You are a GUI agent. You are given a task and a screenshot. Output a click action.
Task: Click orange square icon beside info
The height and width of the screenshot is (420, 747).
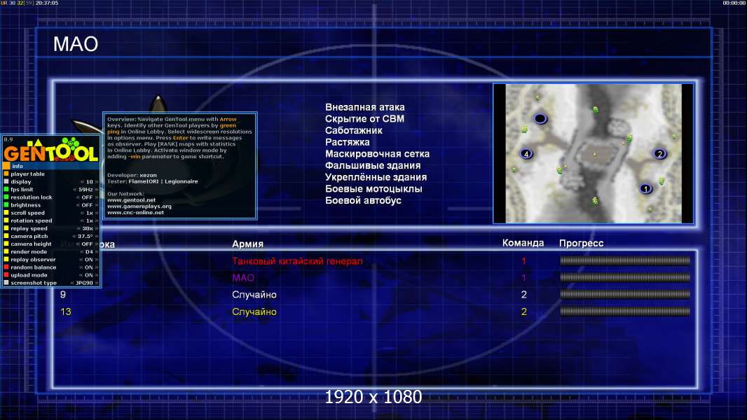6,166
